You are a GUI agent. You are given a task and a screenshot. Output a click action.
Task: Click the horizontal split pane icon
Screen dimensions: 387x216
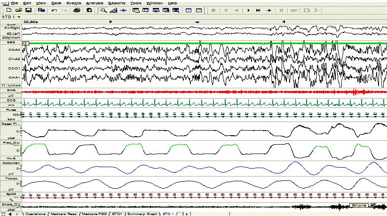click(x=199, y=10)
